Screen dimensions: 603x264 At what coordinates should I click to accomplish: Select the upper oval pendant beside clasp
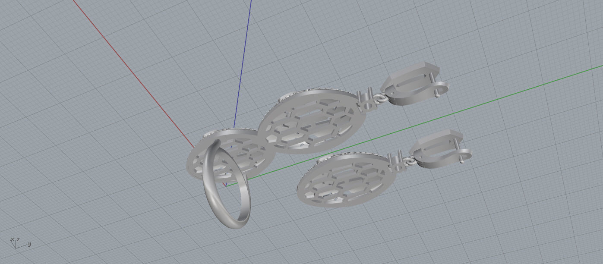pos(312,121)
